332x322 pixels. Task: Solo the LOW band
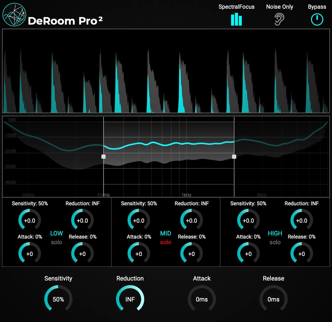[x=56, y=242]
